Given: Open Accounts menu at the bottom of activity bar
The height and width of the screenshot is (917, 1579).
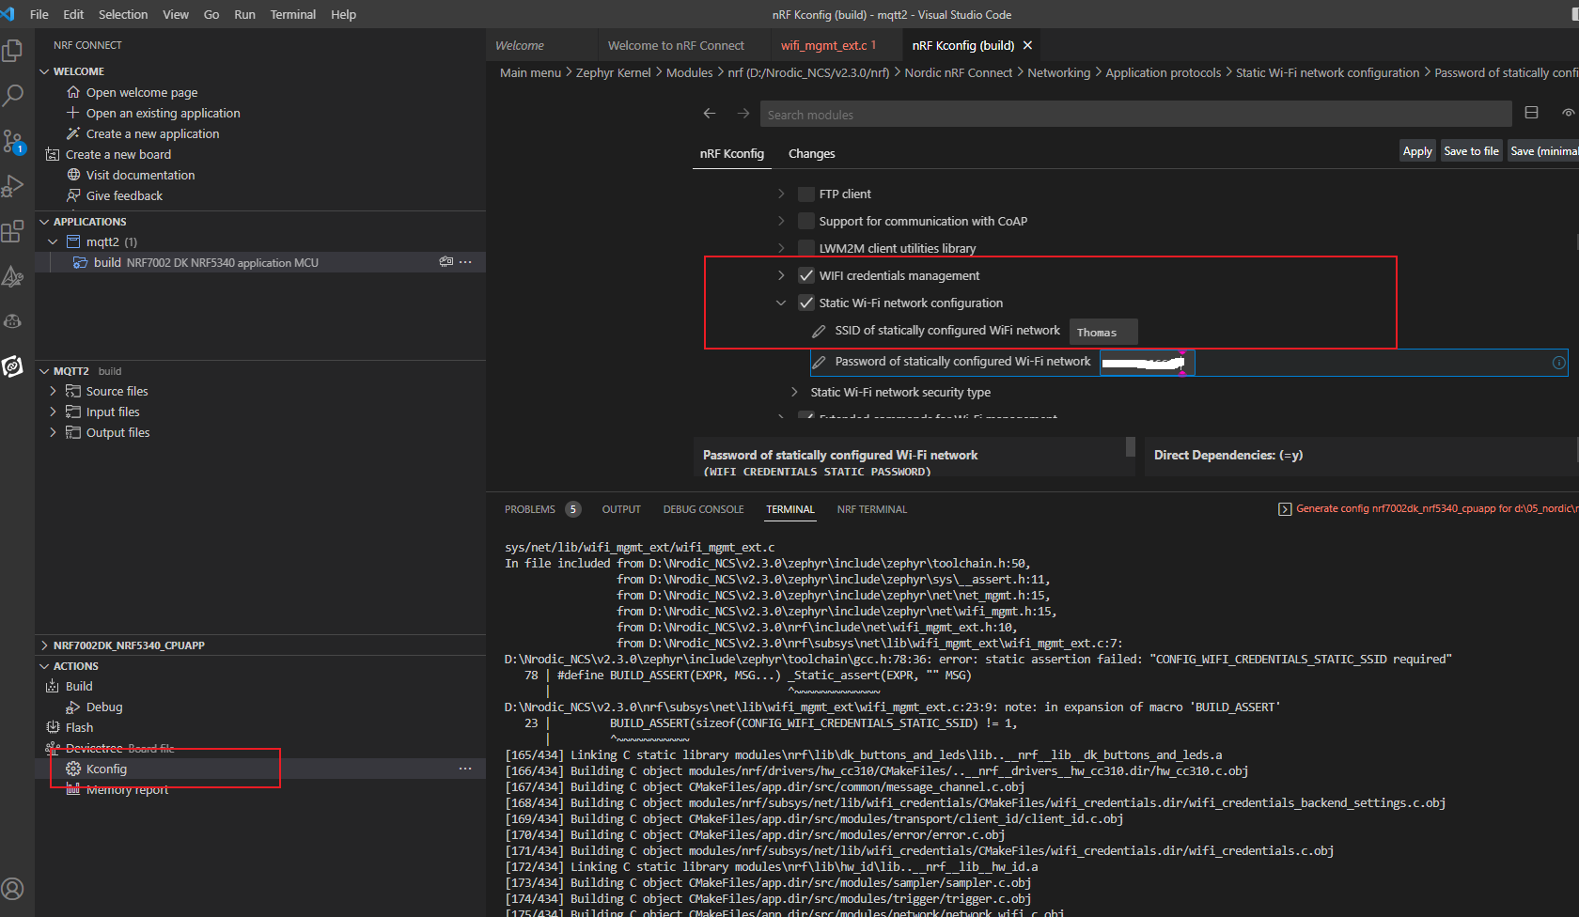Looking at the screenshot, I should coord(13,889).
